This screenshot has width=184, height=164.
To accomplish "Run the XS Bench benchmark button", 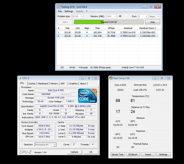I will pos(133,154).
